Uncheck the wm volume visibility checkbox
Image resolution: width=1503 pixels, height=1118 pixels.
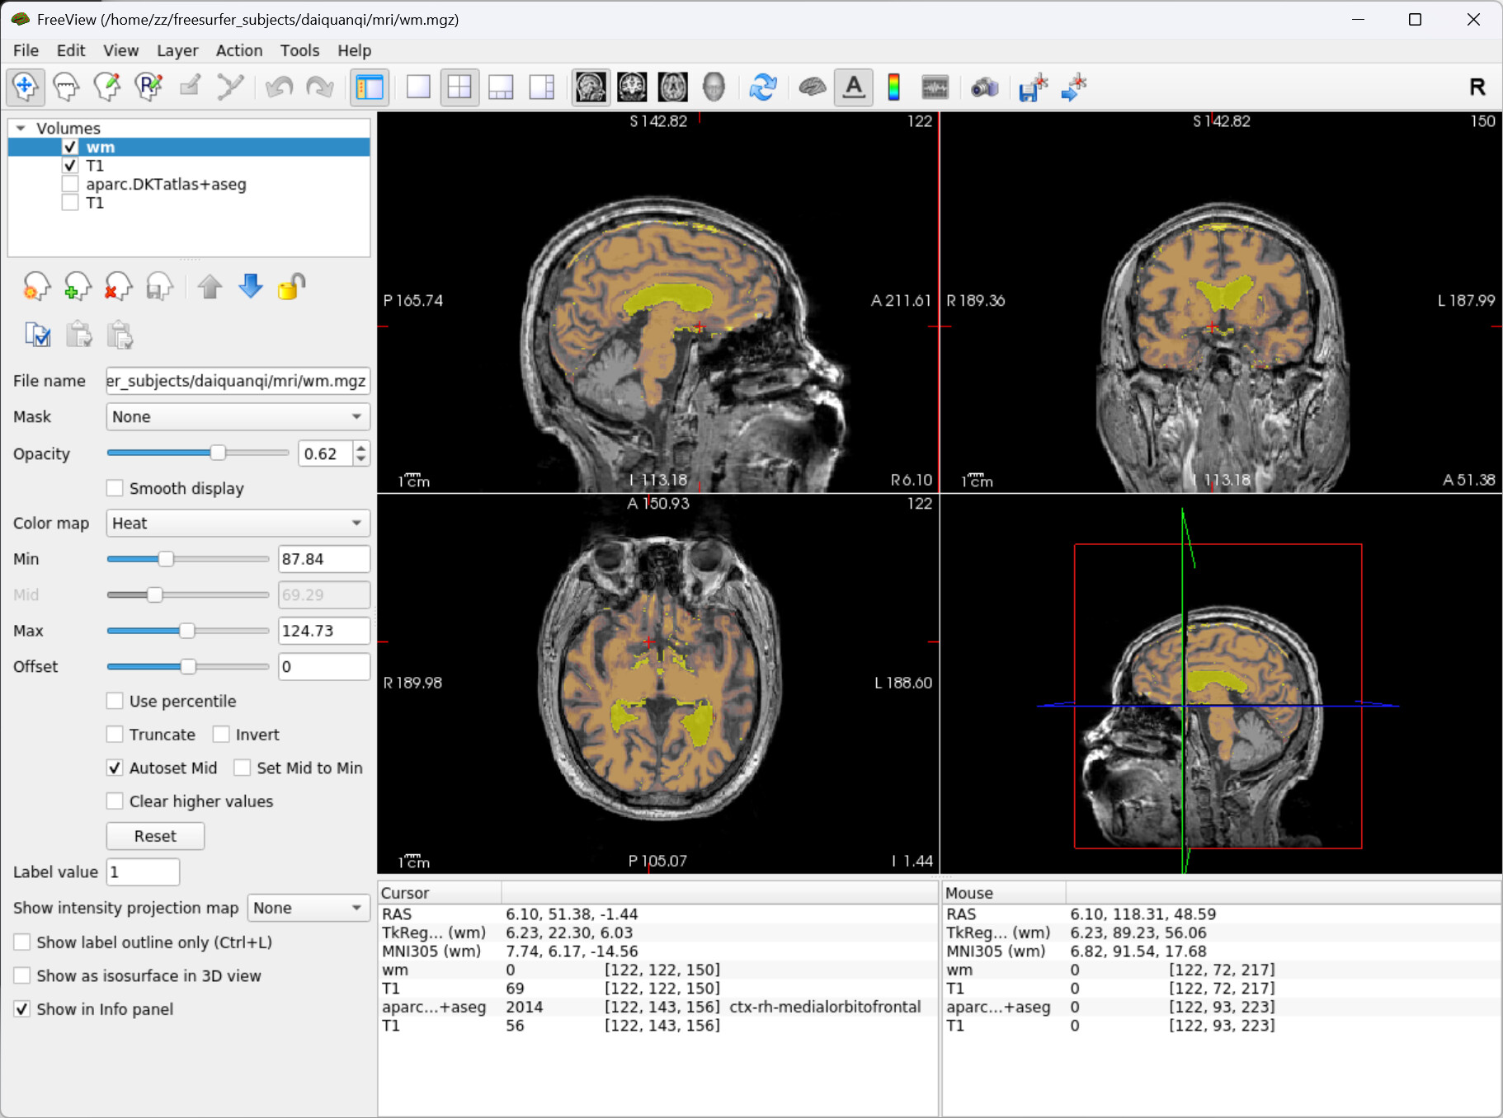tap(70, 148)
